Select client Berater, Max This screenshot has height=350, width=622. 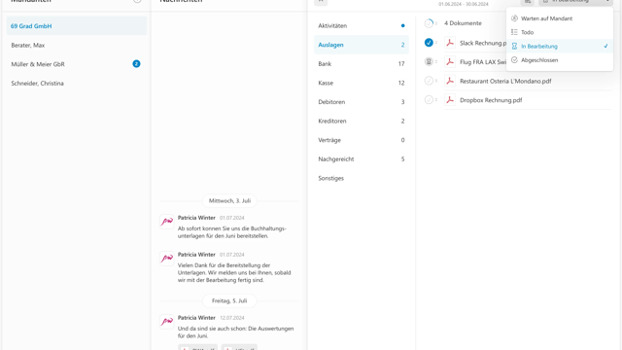pyautogui.click(x=77, y=46)
